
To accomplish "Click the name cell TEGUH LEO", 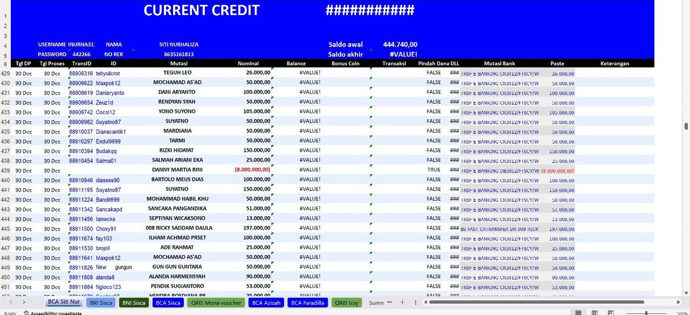I will (x=179, y=73).
